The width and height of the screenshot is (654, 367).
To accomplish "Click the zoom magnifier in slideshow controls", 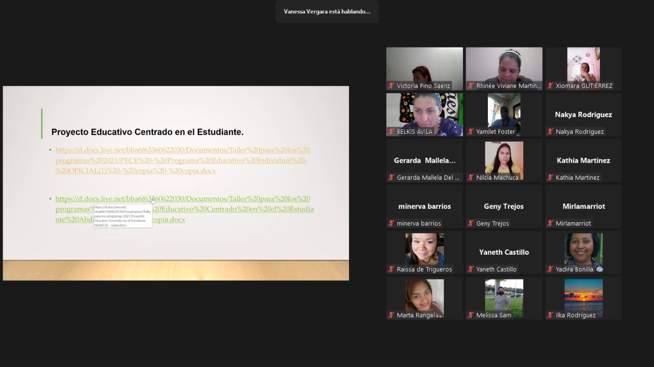I will [49, 275].
